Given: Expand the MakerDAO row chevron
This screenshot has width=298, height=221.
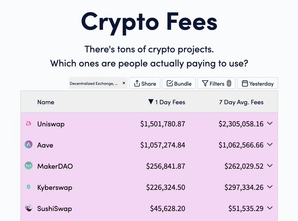Looking at the screenshot, I should [x=270, y=166].
